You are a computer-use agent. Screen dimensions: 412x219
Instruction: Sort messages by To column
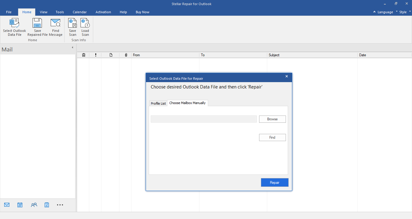233,55
